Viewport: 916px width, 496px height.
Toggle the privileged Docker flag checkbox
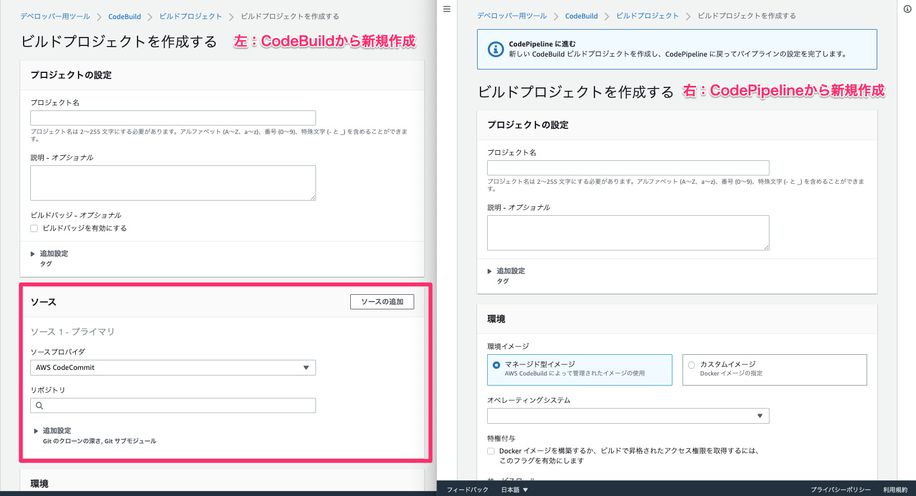point(491,451)
